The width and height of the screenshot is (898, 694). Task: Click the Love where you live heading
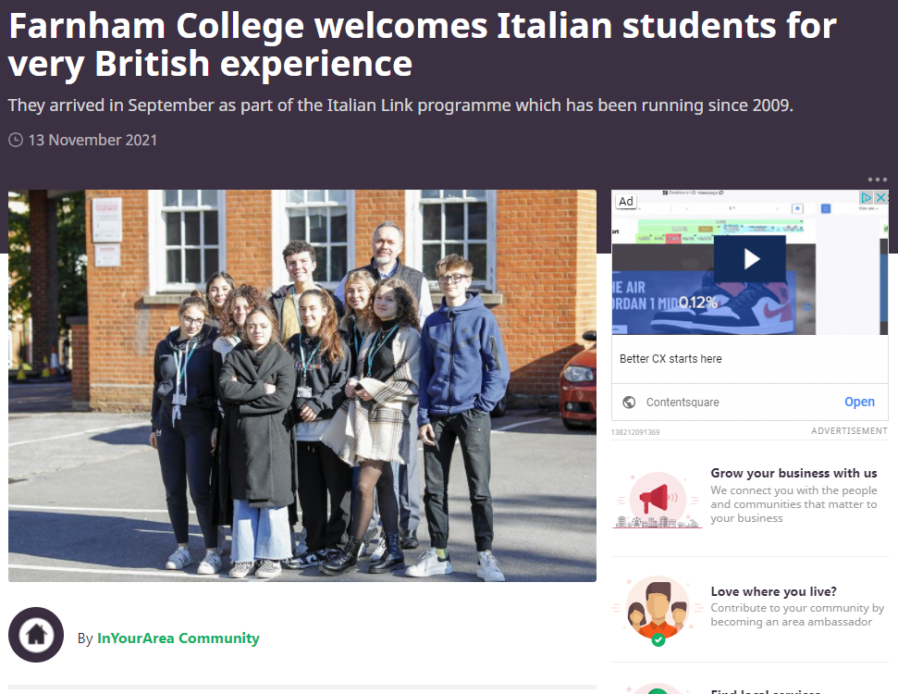[x=774, y=591]
